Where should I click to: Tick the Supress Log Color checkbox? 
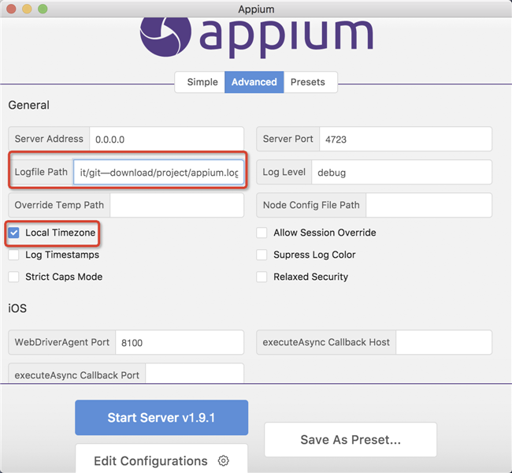pyautogui.click(x=262, y=255)
